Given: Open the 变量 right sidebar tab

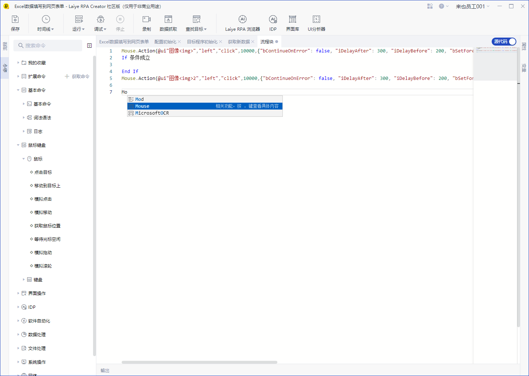Looking at the screenshot, I should (524, 68).
